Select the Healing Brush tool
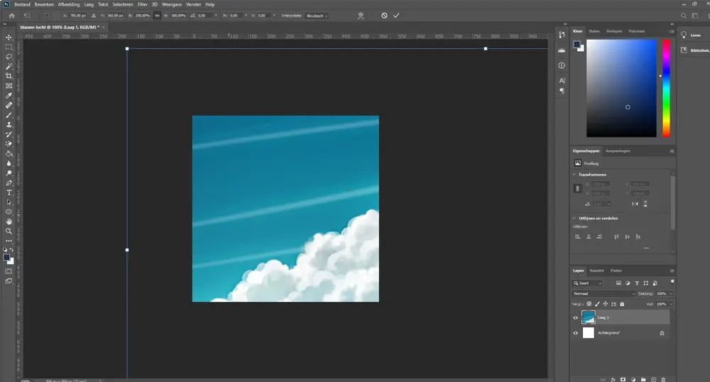The width and height of the screenshot is (710, 382). click(9, 106)
